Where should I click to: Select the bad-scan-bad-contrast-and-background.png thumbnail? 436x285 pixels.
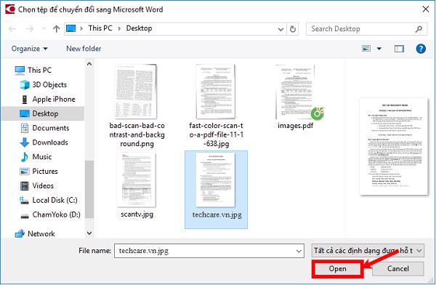point(136,92)
